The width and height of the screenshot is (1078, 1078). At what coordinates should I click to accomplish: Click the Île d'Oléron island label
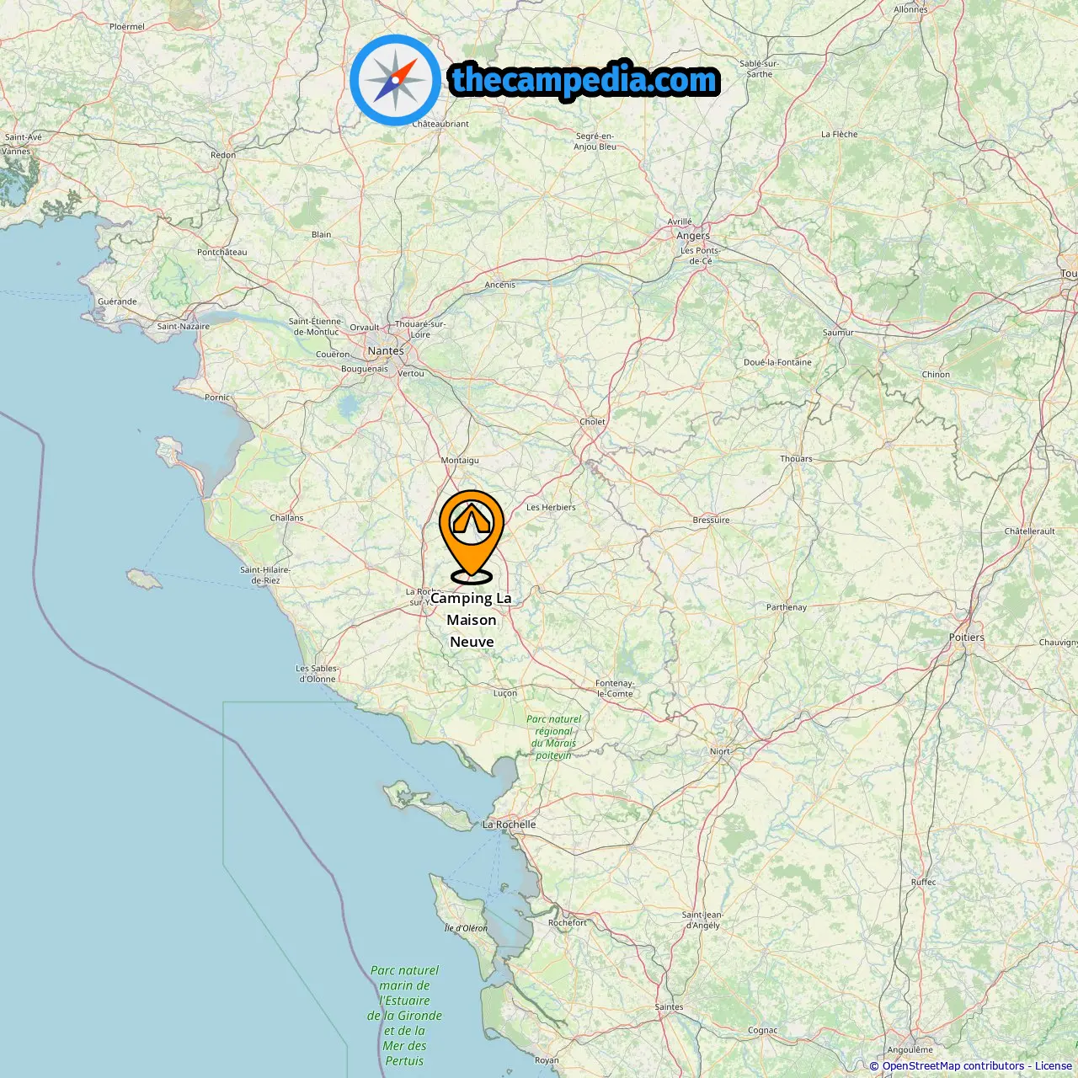pos(466,928)
